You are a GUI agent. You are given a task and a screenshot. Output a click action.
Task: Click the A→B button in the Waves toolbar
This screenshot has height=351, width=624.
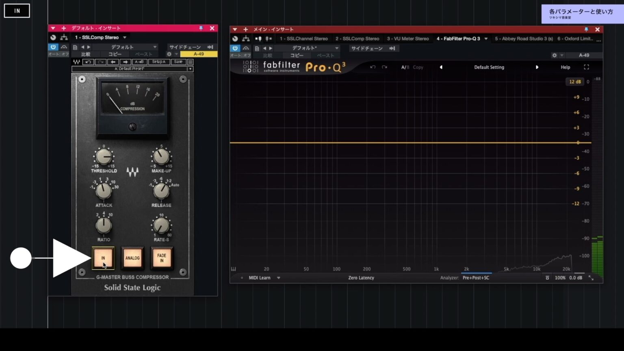coord(139,62)
